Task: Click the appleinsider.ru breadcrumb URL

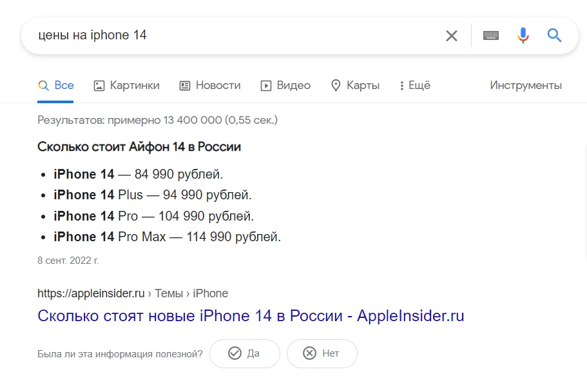Action: 91,293
